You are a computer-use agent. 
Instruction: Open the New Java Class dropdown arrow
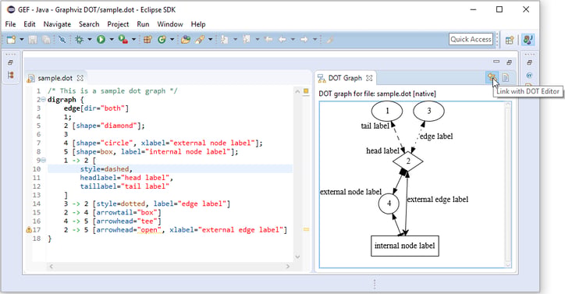pyautogui.click(x=172, y=39)
